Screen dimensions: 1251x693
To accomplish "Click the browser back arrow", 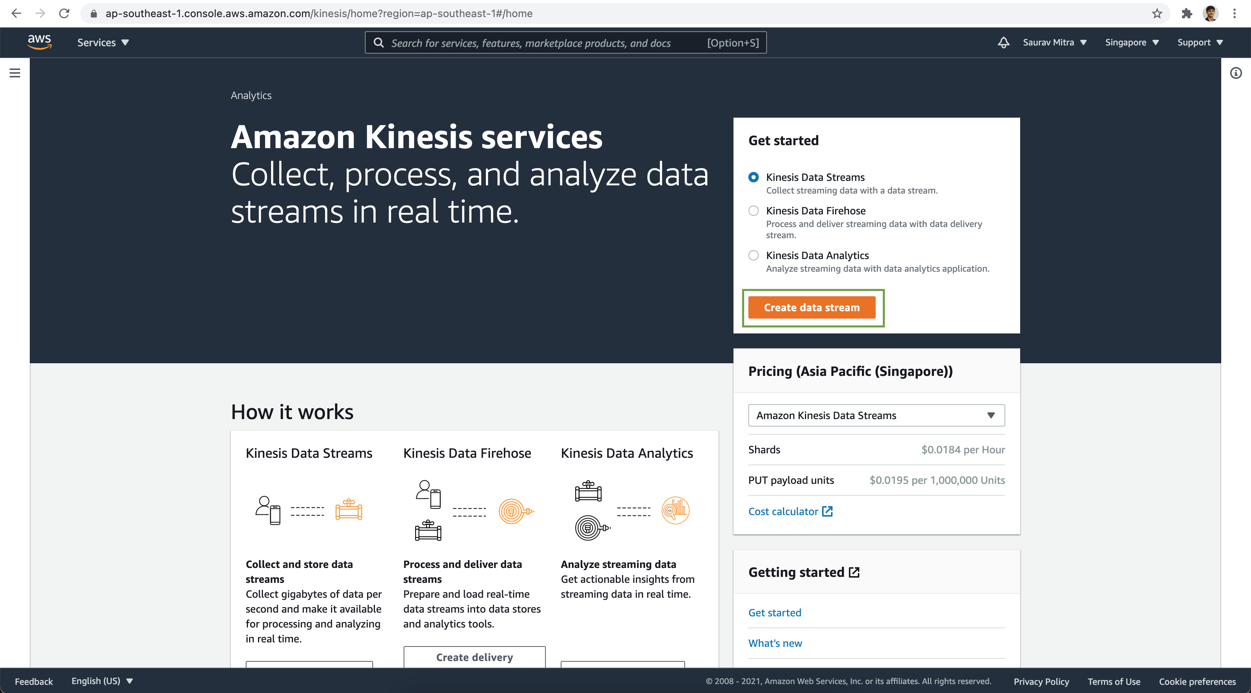I will pyautogui.click(x=16, y=13).
